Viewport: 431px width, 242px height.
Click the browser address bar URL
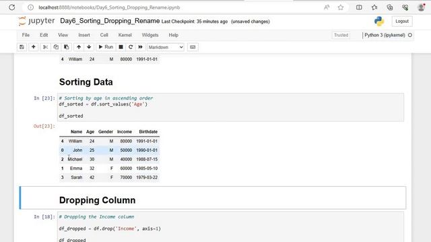pos(109,7)
